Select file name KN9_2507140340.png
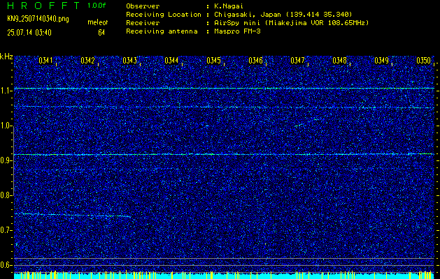The image size is (440, 279). 38,19
